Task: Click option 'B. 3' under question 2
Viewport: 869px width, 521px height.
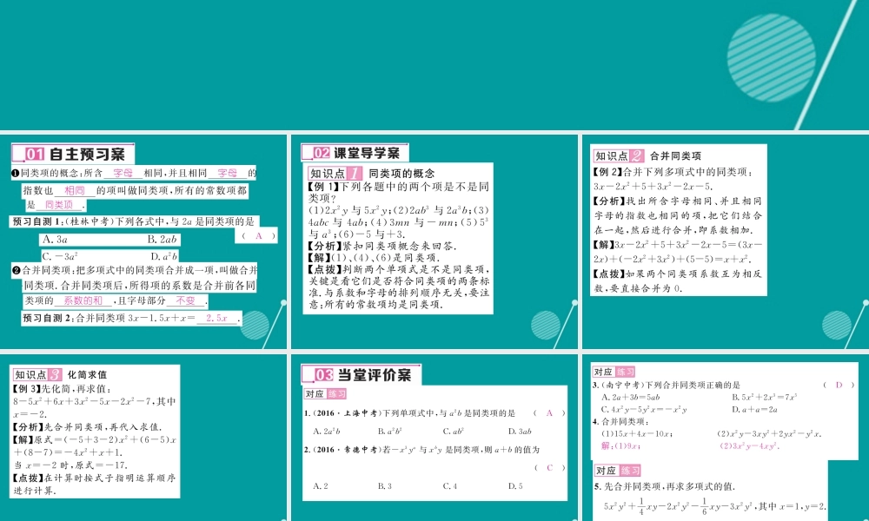Action: click(385, 485)
